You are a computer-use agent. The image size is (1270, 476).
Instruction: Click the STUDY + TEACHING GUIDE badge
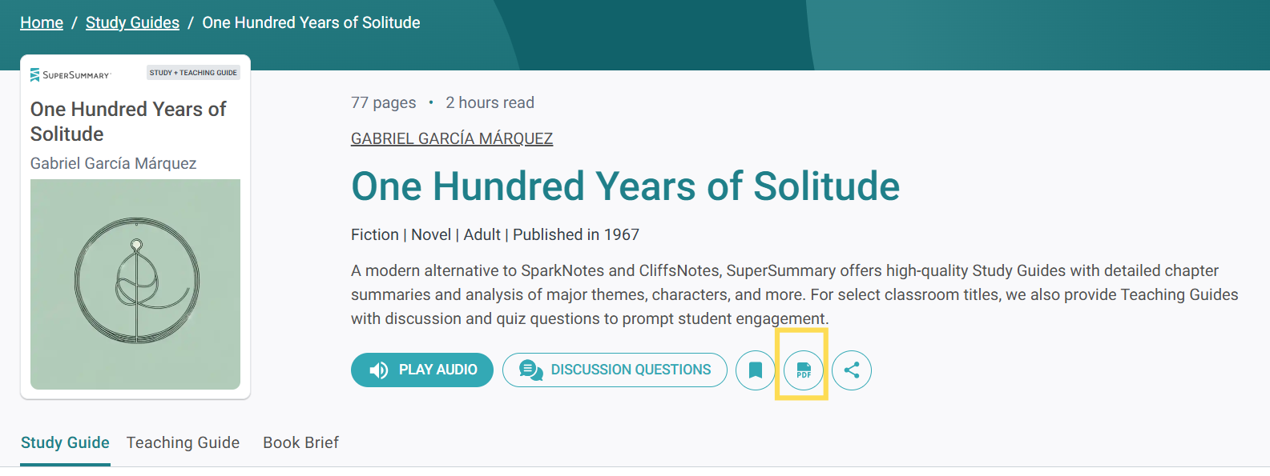click(193, 73)
